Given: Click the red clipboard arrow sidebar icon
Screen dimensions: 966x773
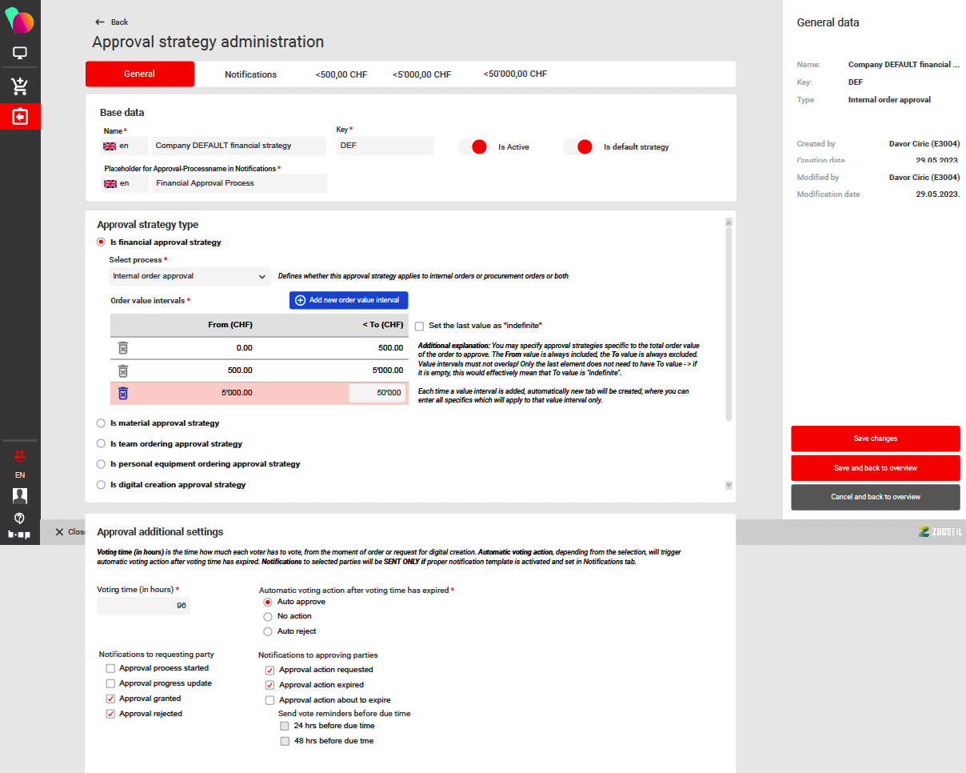Looking at the screenshot, I should coord(20,117).
